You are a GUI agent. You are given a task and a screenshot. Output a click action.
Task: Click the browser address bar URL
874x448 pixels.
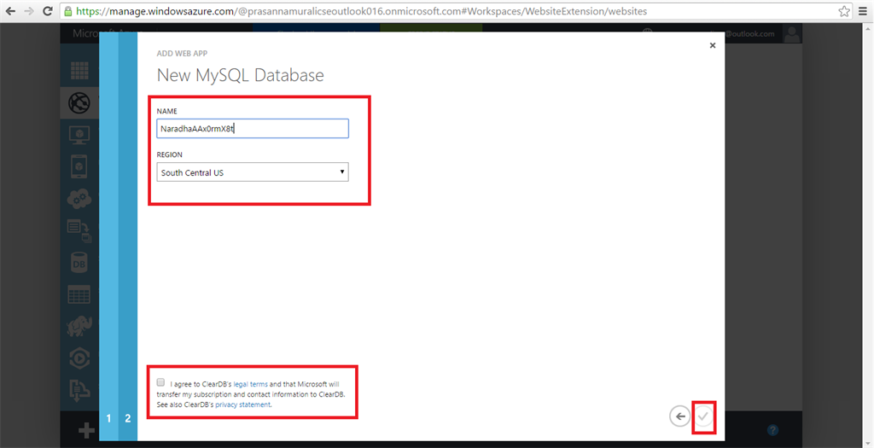[x=361, y=11]
